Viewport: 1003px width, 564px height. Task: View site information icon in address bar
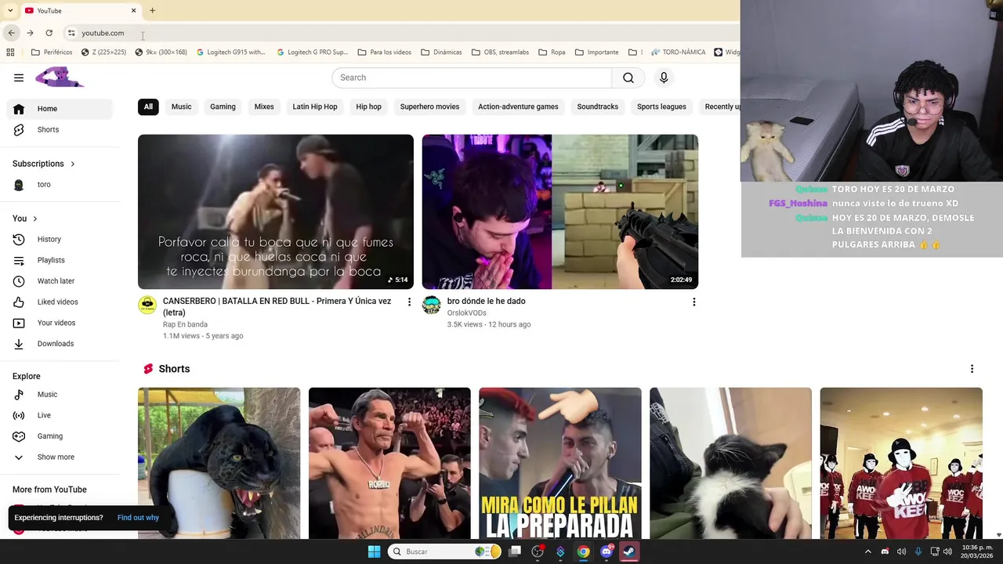[x=71, y=33]
